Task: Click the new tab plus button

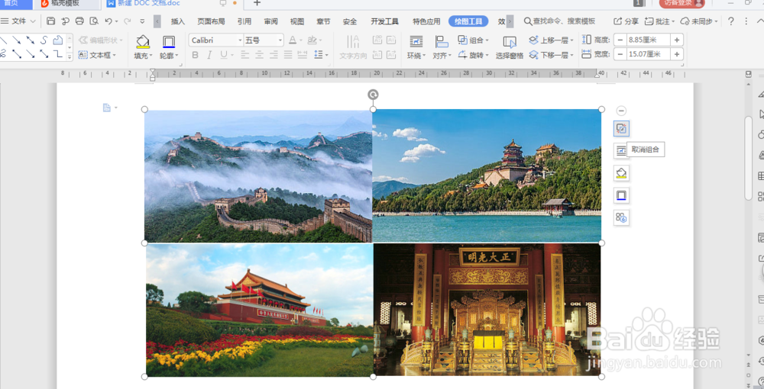Action: click(x=257, y=3)
